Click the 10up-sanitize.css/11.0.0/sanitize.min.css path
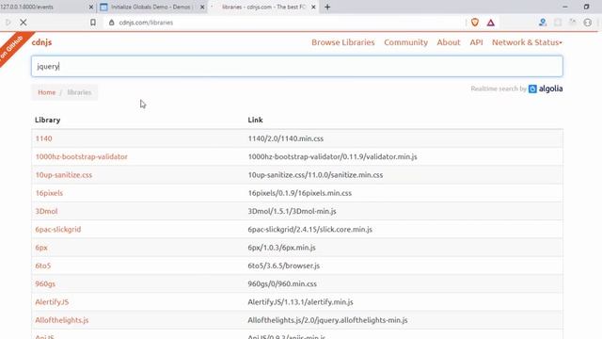This screenshot has height=339, width=602. [x=315, y=175]
